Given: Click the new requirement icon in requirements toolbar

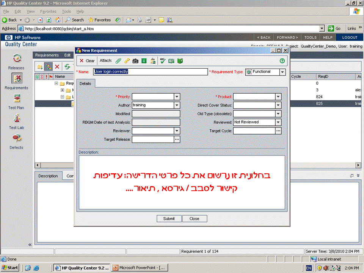Looking at the screenshot, I should click(x=48, y=67).
